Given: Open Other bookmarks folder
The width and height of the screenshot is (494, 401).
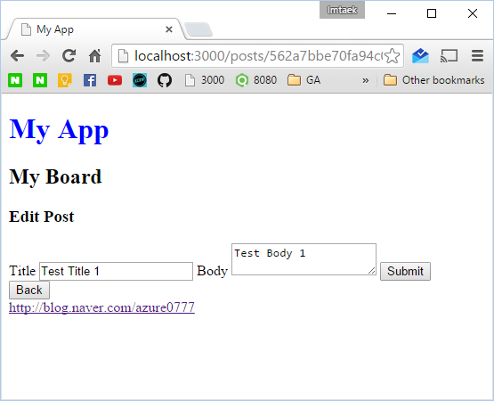Looking at the screenshot, I should point(433,80).
